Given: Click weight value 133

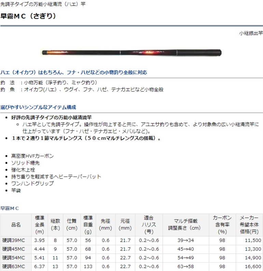Looking at the screenshot, I should [88, 267].
